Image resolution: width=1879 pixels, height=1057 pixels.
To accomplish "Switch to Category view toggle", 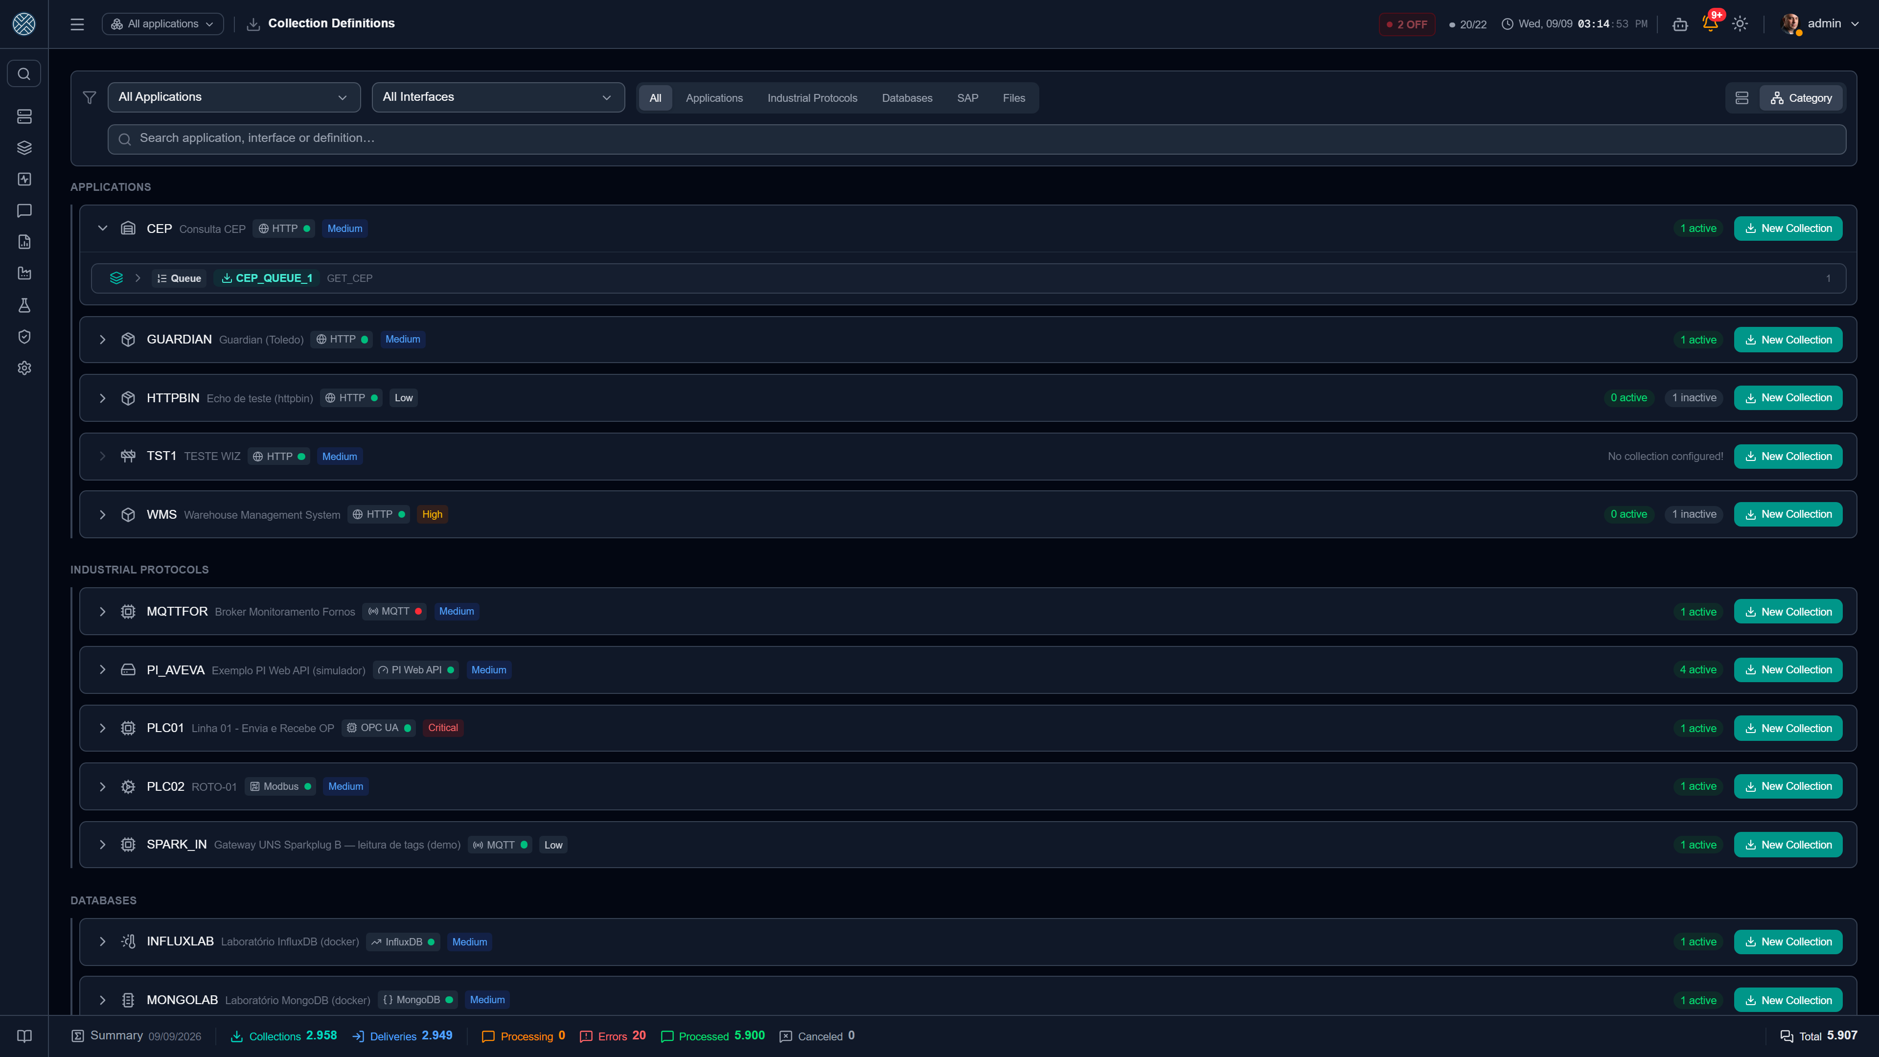I will click(x=1801, y=98).
